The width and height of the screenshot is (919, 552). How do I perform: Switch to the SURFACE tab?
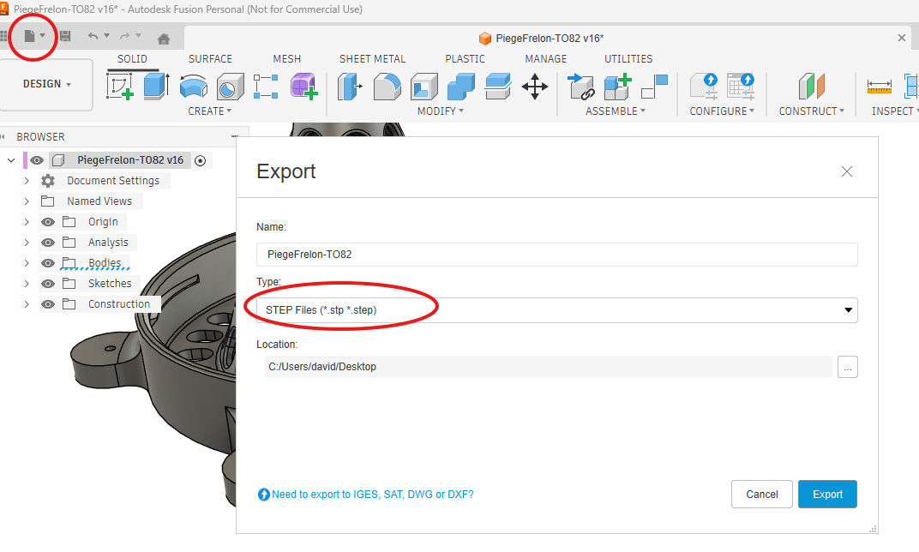[210, 59]
